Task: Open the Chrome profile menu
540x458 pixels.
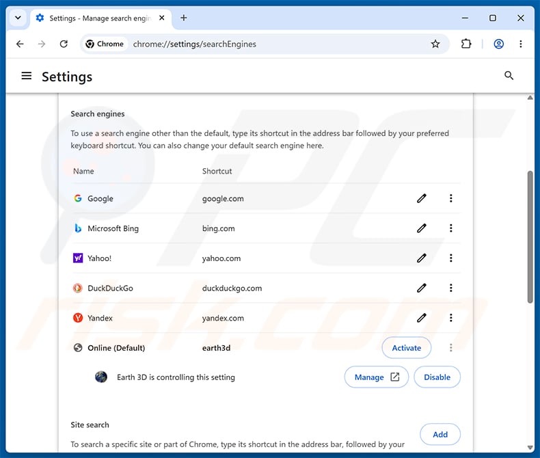Action: tap(499, 44)
